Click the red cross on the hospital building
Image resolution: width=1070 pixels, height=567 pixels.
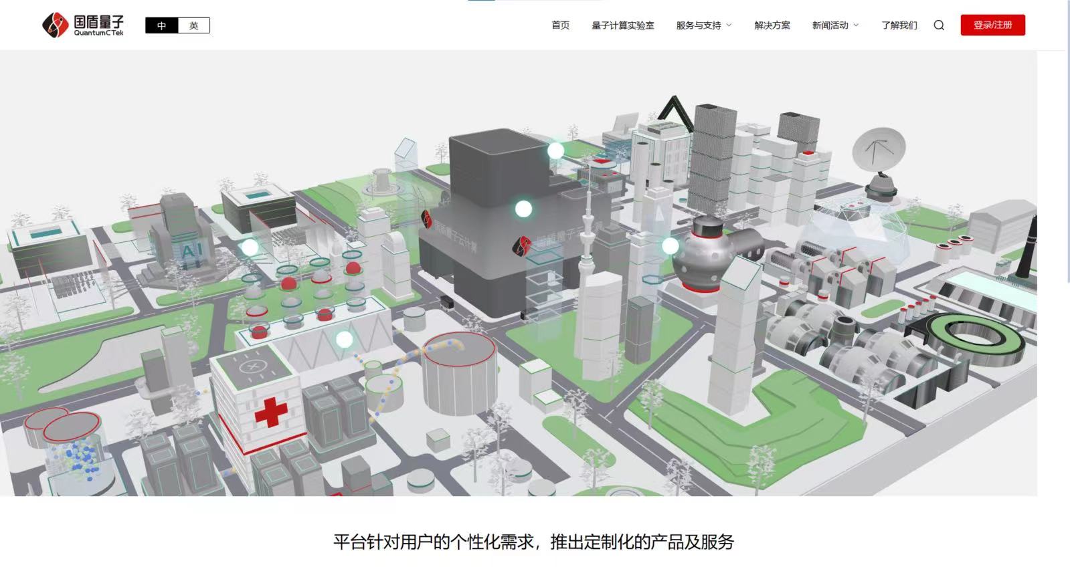coord(271,411)
